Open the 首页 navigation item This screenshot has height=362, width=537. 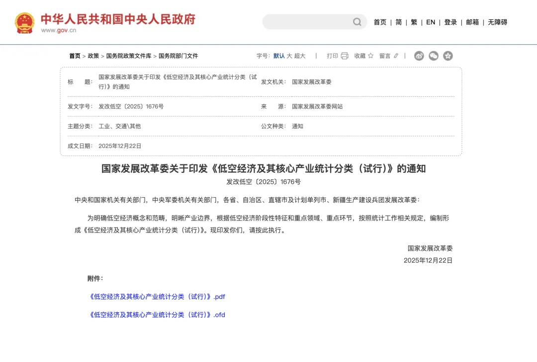pos(379,22)
